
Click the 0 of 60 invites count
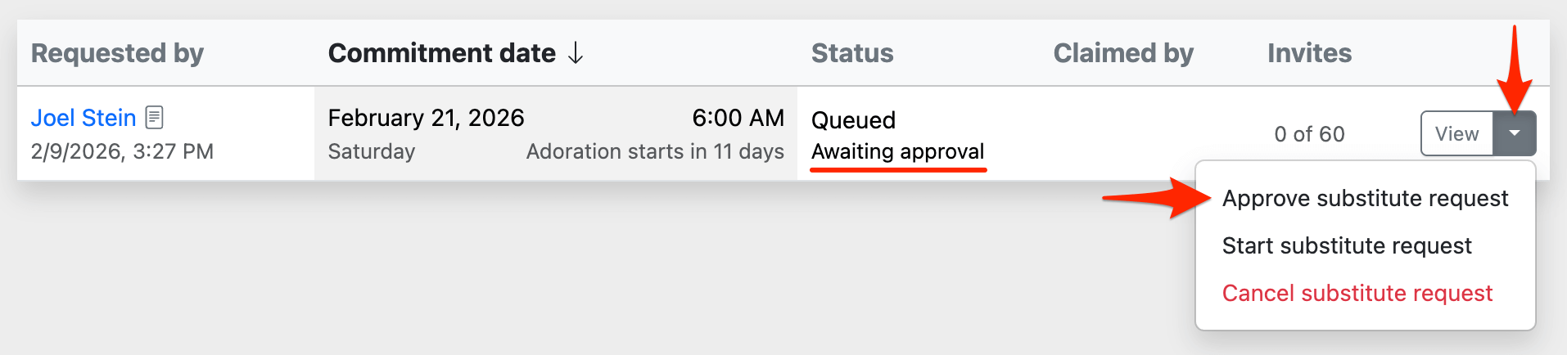tap(1309, 134)
